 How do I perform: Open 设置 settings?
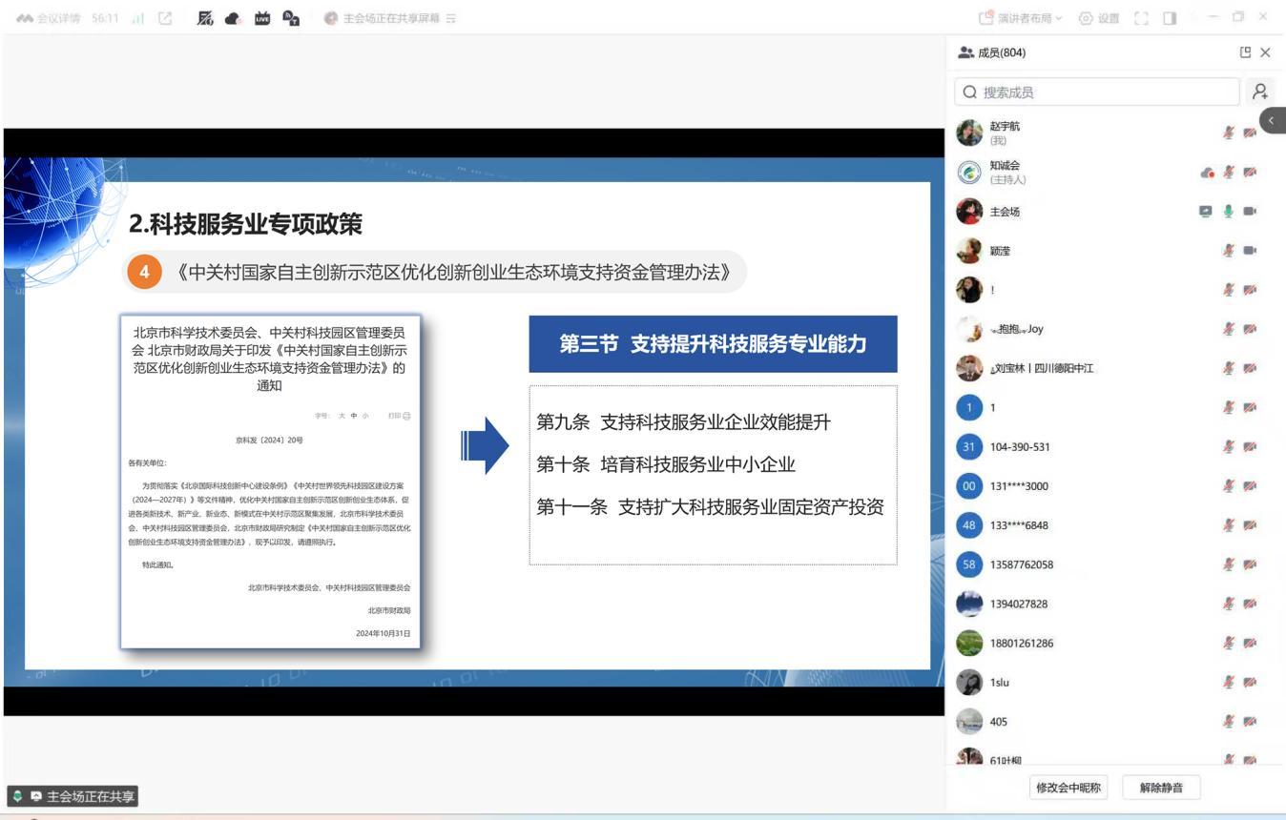(1099, 18)
